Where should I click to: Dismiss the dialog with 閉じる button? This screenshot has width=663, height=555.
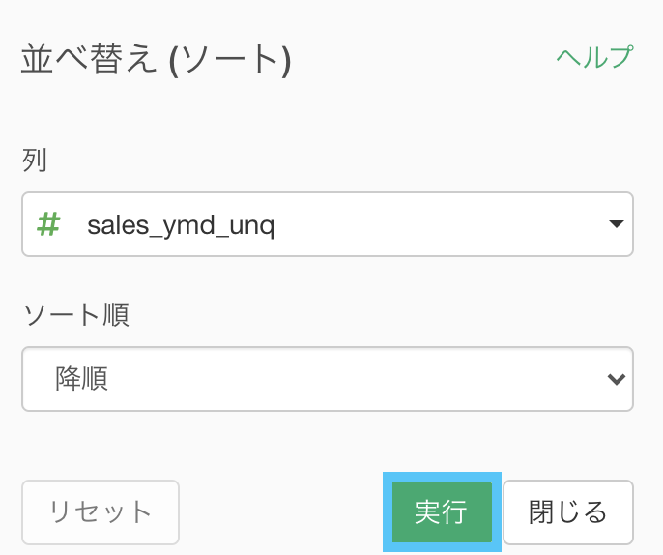[568, 512]
